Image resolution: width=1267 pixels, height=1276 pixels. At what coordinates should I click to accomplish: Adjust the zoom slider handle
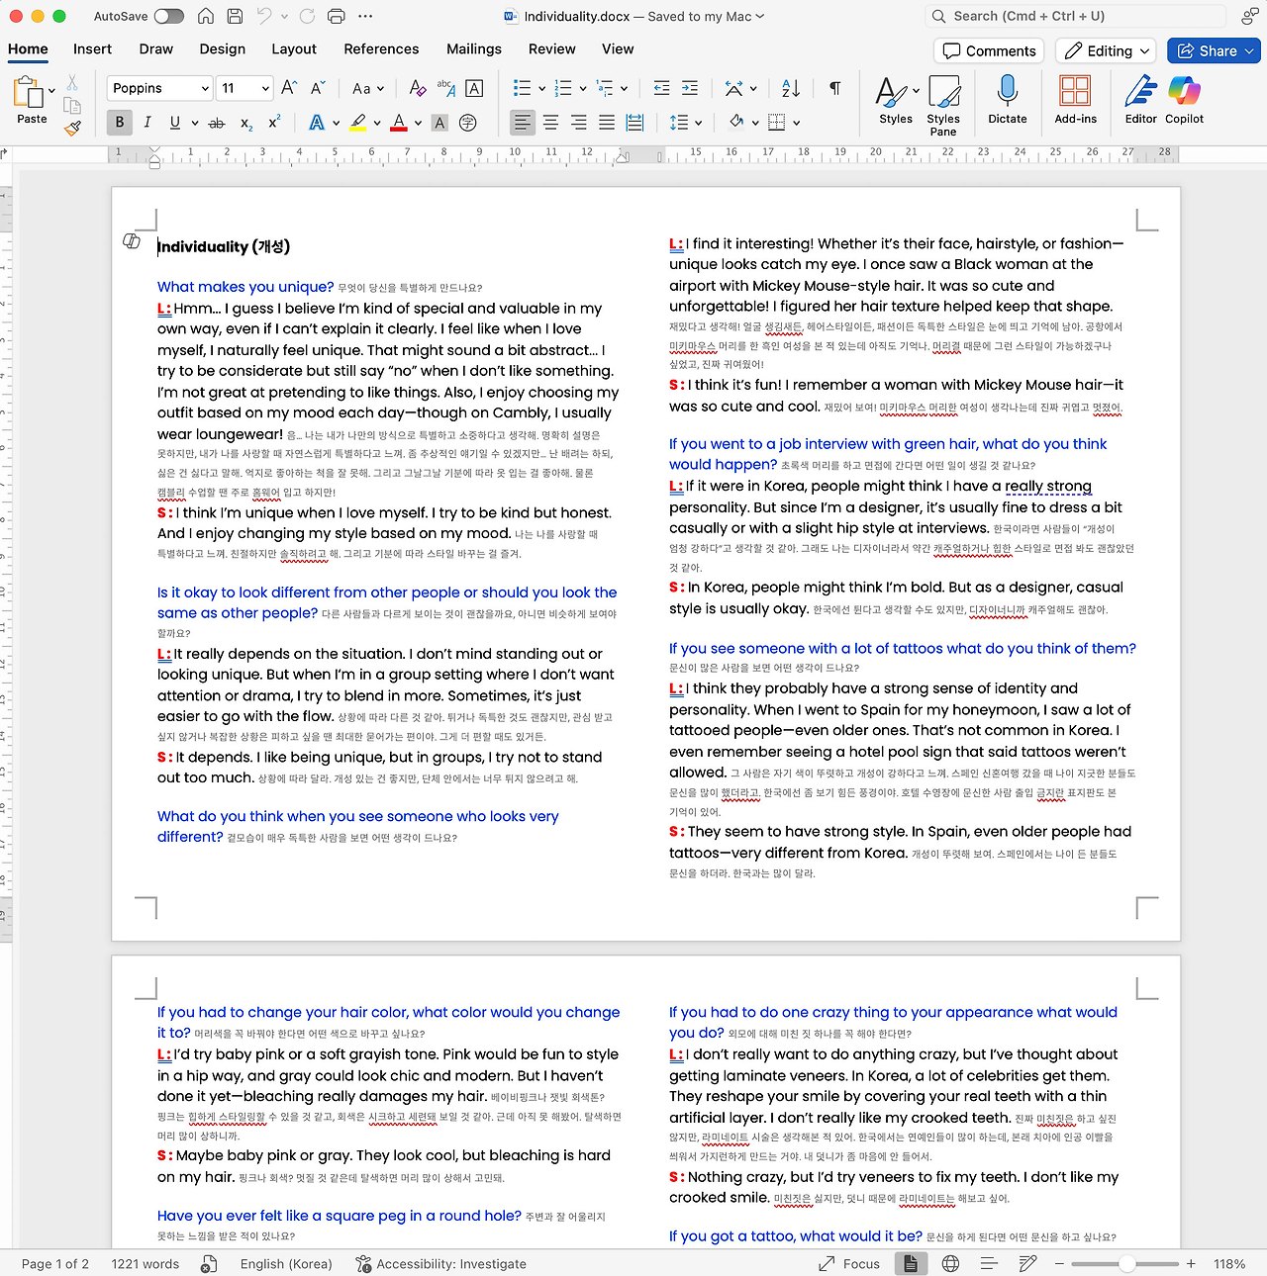1126,1263
